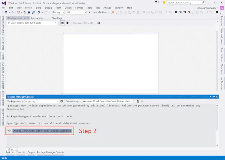The image size is (225, 160).
Task: Open the Debug configuration dropdown
Action: 59,12
